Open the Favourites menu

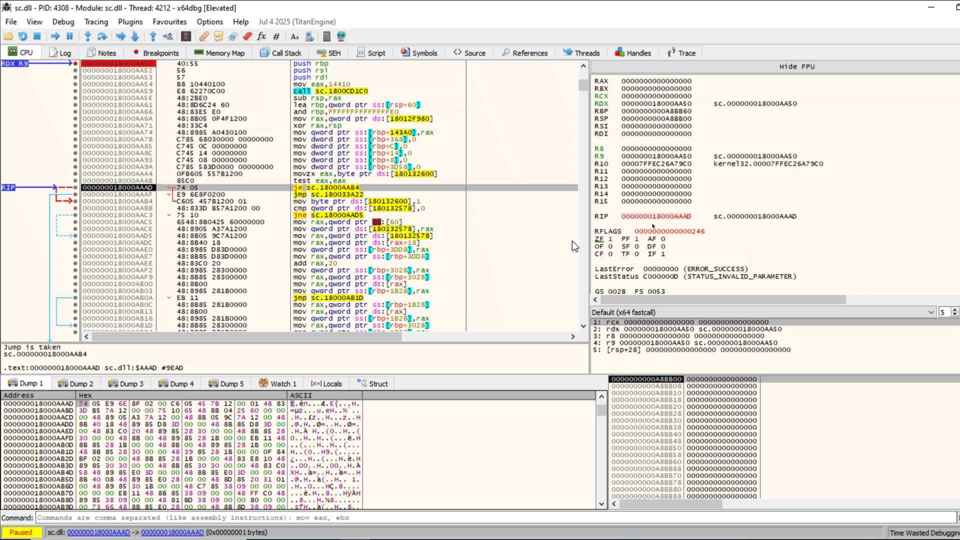(169, 22)
